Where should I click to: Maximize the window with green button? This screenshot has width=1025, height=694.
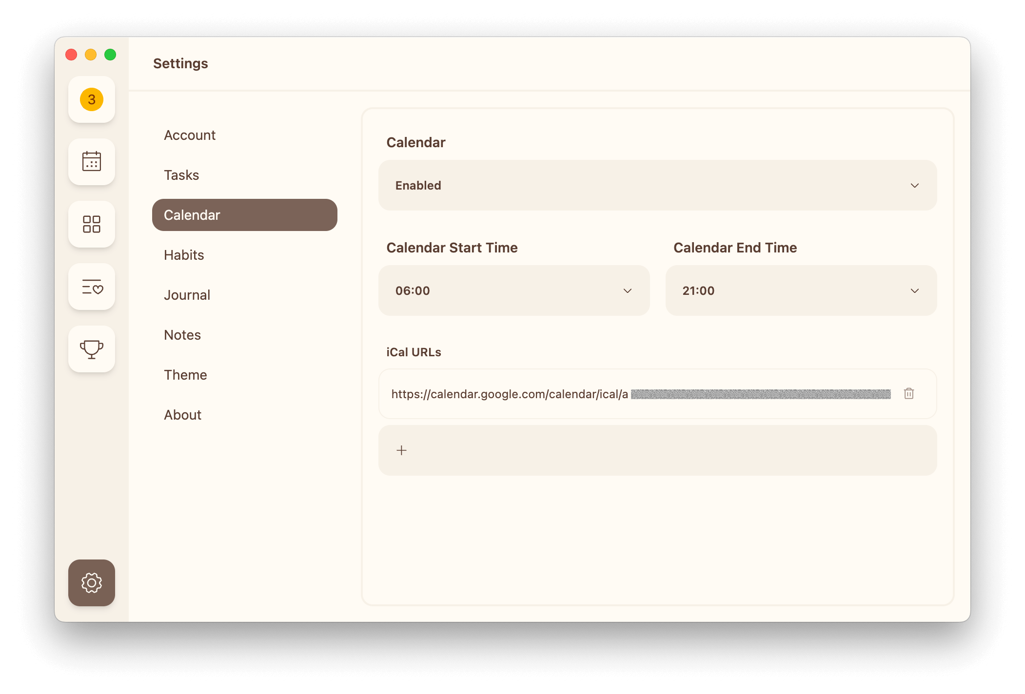[x=110, y=55]
